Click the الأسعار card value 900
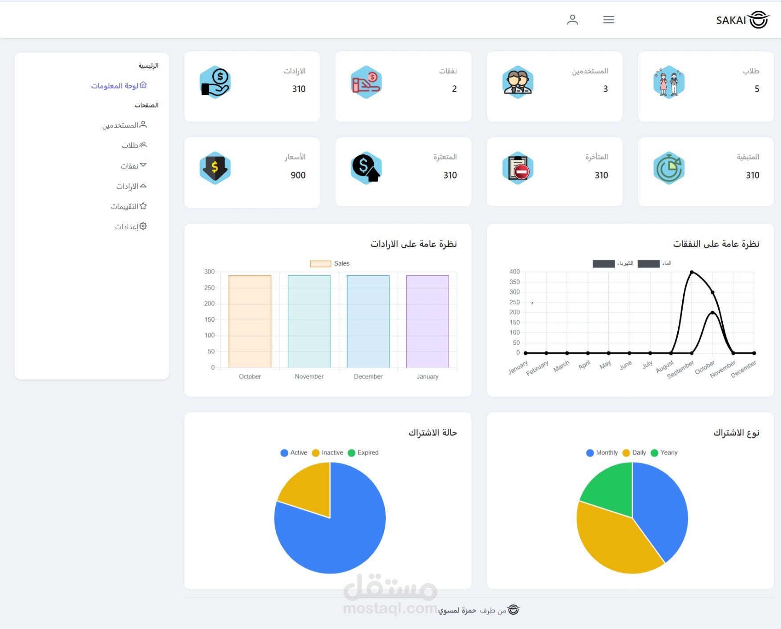The width and height of the screenshot is (781, 629). tap(298, 175)
